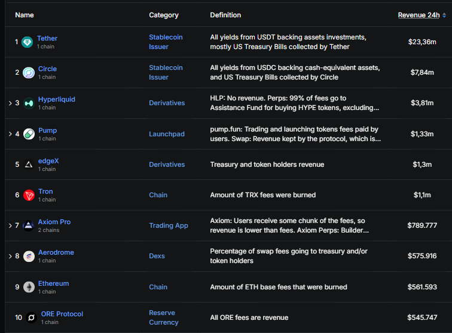Expand the Axiom Pro row chevron

[x=10, y=226]
